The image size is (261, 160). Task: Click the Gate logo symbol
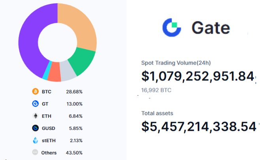point(172,27)
